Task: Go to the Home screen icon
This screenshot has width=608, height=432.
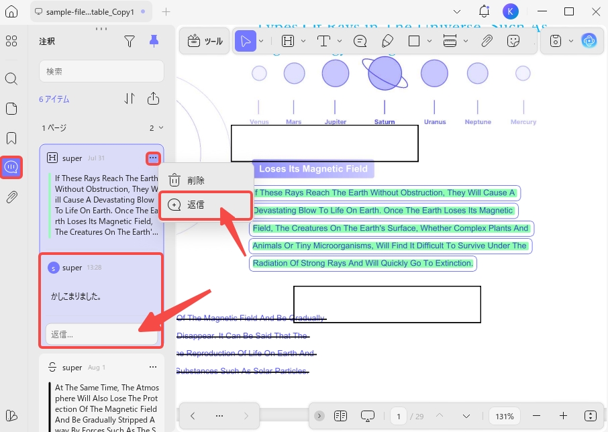Action: 11,11
